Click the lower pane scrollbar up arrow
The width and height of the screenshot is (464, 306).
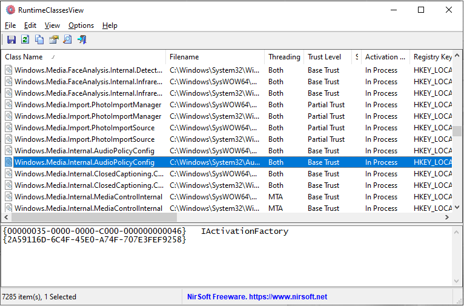tap(457, 232)
